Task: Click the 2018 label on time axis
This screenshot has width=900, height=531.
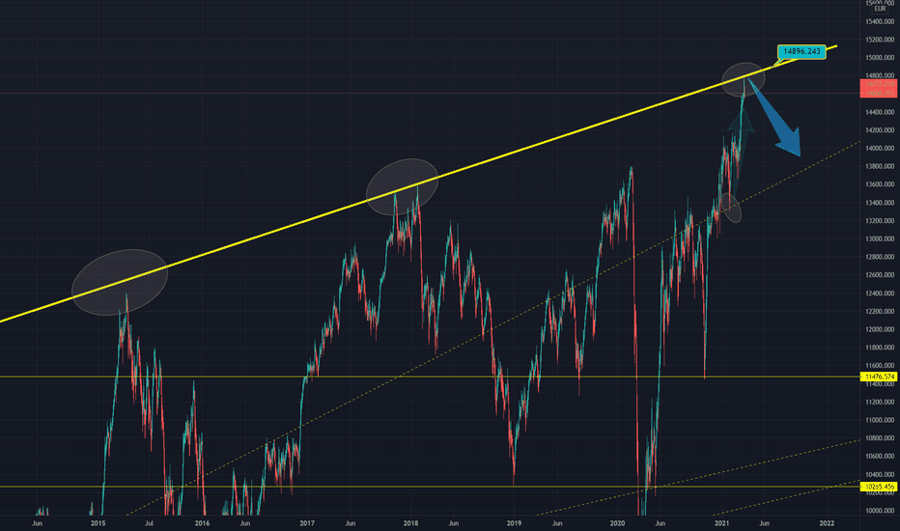Action: click(410, 523)
